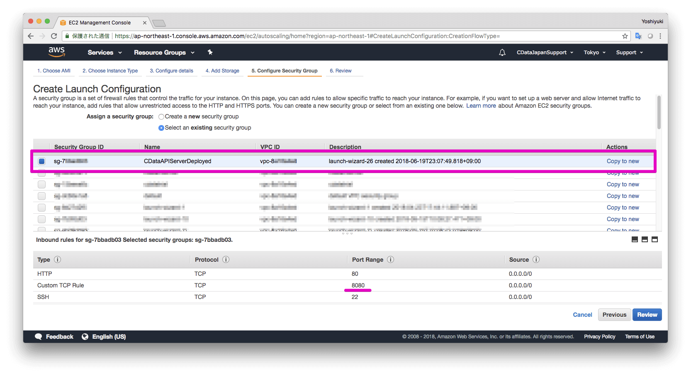Click the Type column info icon

(x=58, y=260)
